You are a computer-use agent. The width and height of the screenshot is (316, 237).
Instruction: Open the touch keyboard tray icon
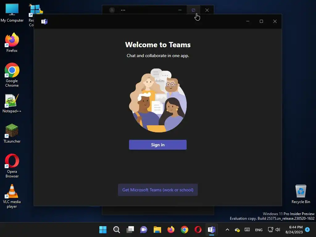[247, 230]
